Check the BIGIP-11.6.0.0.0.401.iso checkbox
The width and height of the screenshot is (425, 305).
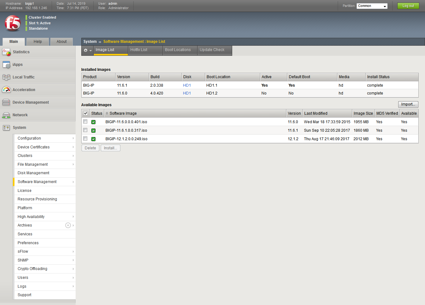tap(85, 122)
